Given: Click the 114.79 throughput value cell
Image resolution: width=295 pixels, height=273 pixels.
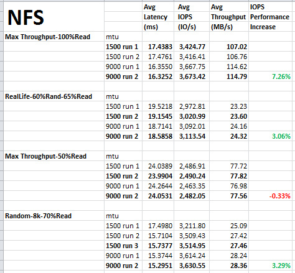Looking at the screenshot, I should (229, 76).
